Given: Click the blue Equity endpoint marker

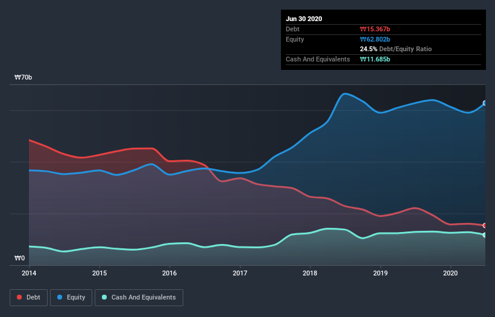Looking at the screenshot, I should click(x=485, y=103).
